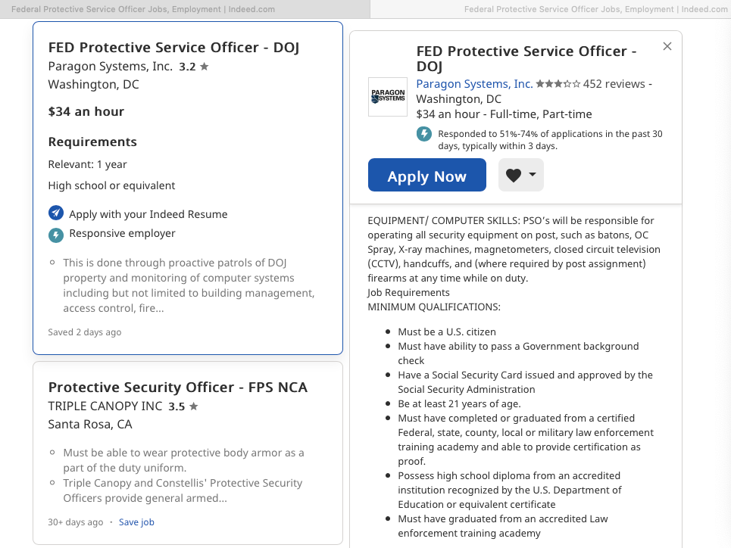Open the FED Protective Service Officer - DOJ card title
731x548 pixels.
click(173, 48)
